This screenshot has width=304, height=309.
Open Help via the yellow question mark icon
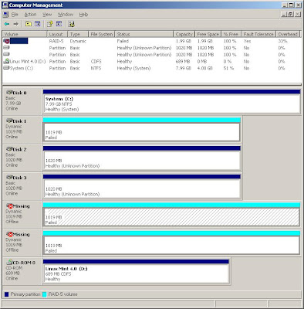coord(49,24)
